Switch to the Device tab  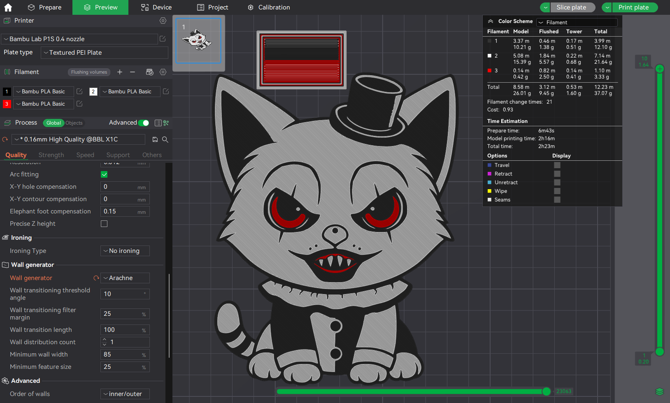pyautogui.click(x=156, y=7)
